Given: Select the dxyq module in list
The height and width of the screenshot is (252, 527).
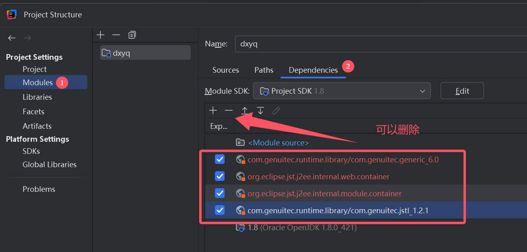Looking at the screenshot, I should [x=145, y=53].
